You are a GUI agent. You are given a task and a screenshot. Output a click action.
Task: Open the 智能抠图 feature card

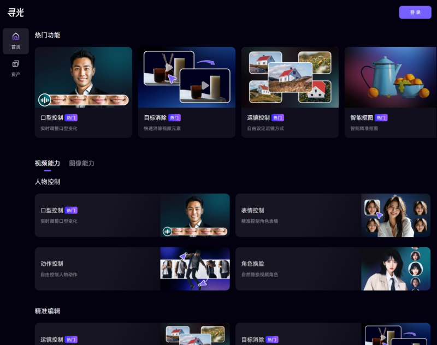(x=390, y=92)
